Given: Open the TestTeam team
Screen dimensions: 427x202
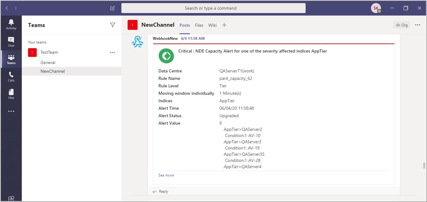Looking at the screenshot, I should click(x=49, y=53).
